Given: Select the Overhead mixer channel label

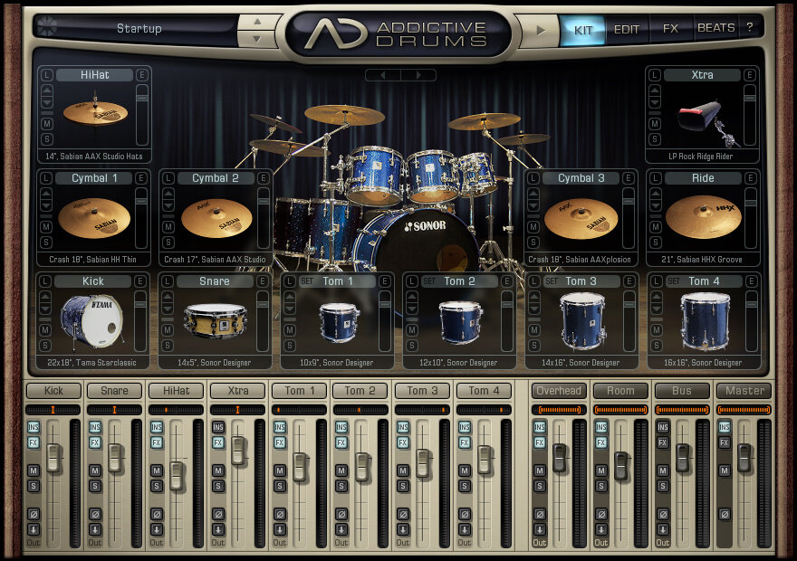Looking at the screenshot, I should click(559, 390).
